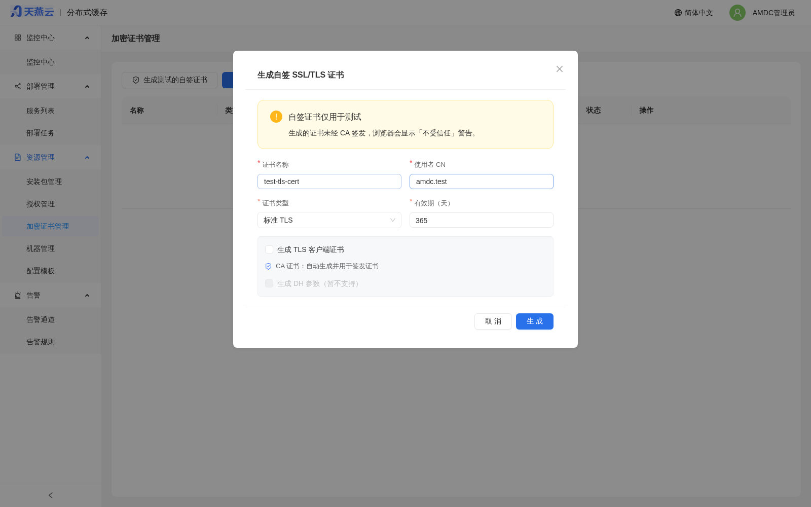Screen dimensions: 811x507
Task: Focus the 使用者 CN input field
Action: [x=482, y=182]
